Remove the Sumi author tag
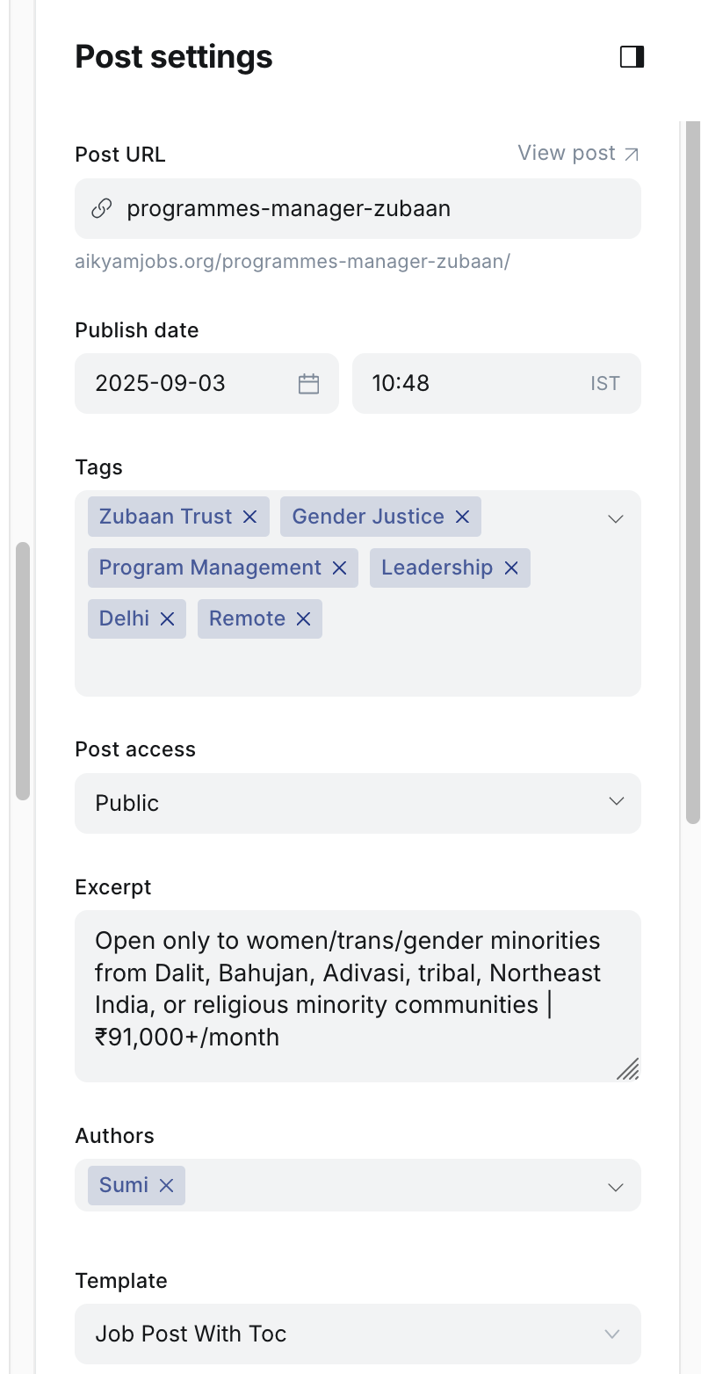Viewport: 701px width, 1374px height. point(166,1185)
